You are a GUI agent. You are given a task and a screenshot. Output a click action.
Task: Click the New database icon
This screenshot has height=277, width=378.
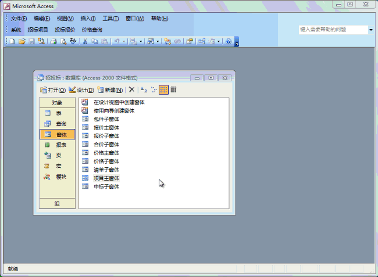pyautogui.click(x=12, y=41)
